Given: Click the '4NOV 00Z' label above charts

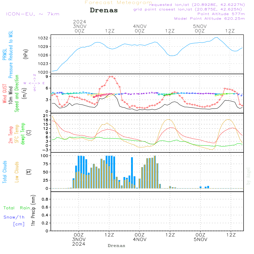Looking at the screenshot, I should coord(140,28).
